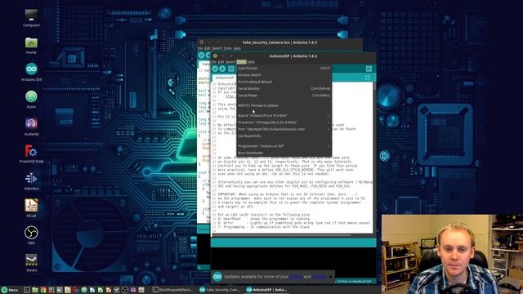
Task: Open File menu in Fake_Security_Camera window
Action: click(200, 48)
